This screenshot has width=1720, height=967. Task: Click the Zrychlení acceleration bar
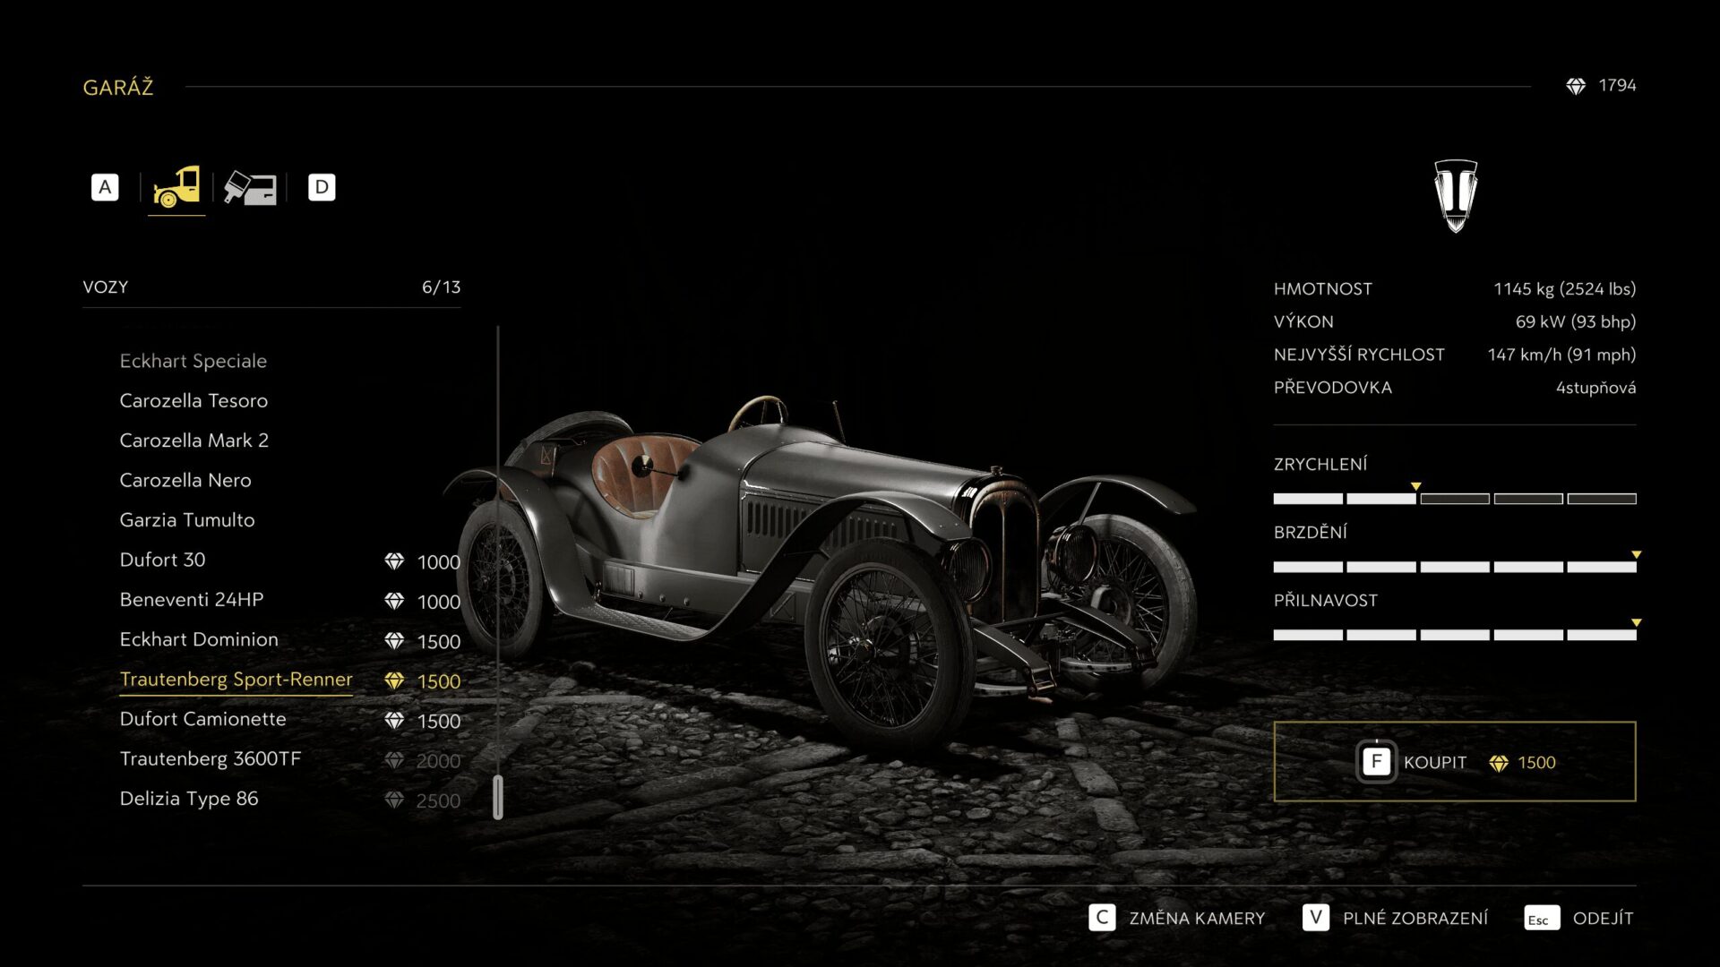click(x=1455, y=499)
